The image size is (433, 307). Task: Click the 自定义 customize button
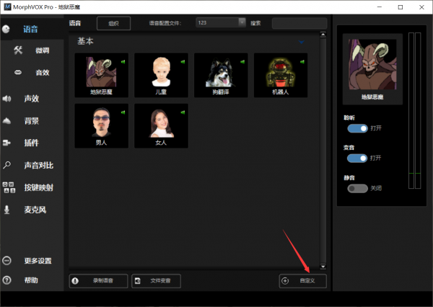pos(302,281)
